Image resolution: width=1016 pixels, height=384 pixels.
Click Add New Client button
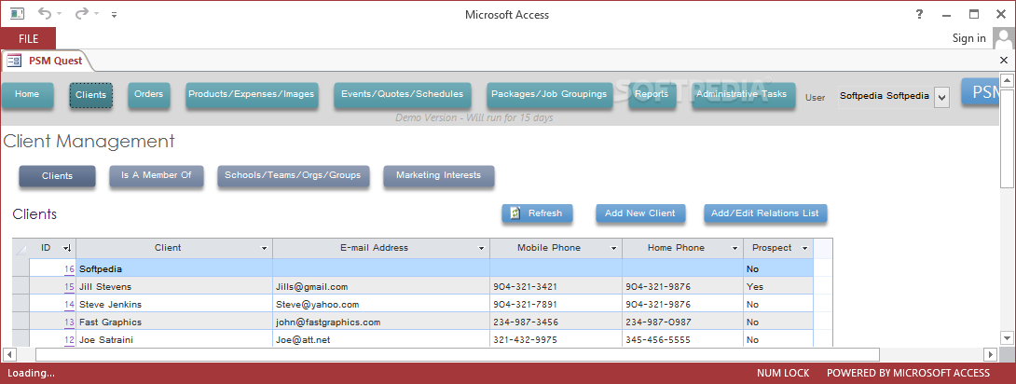(640, 213)
